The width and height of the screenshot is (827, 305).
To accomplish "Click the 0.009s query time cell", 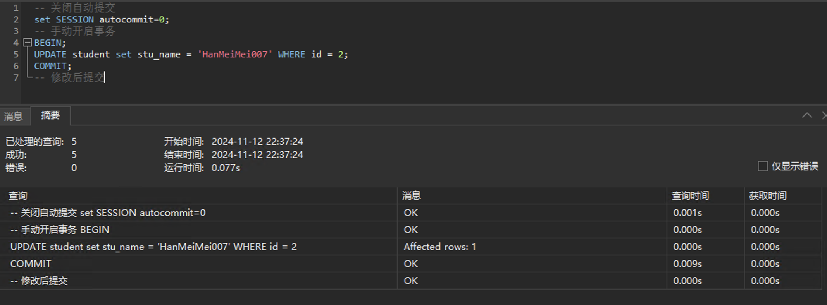I will click(687, 264).
